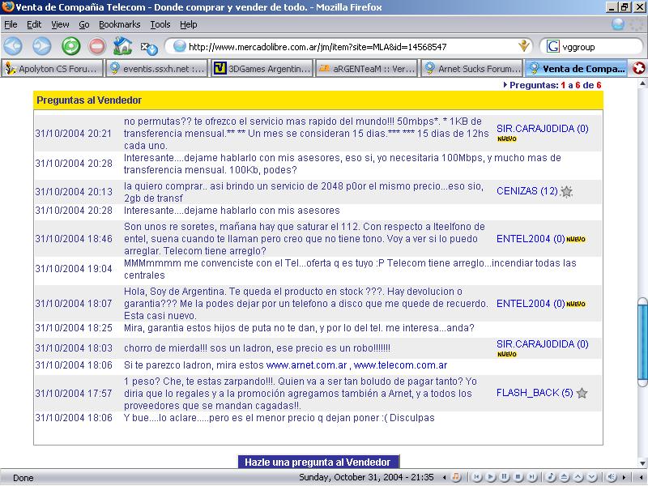648x486 pixels.
Task: Pause playback in the status bar player
Action: tap(505, 477)
